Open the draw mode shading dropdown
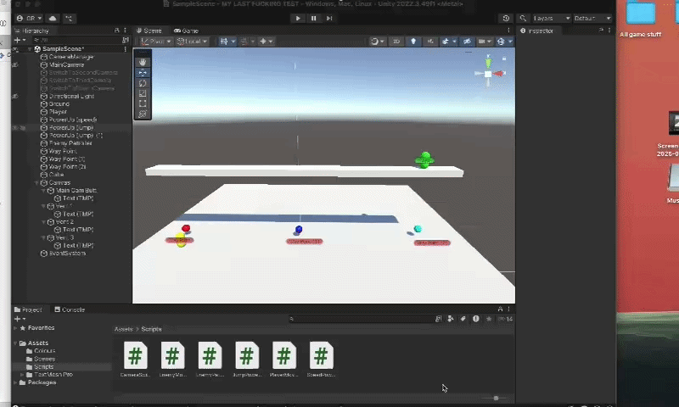The width and height of the screenshot is (679, 407). 377,42
